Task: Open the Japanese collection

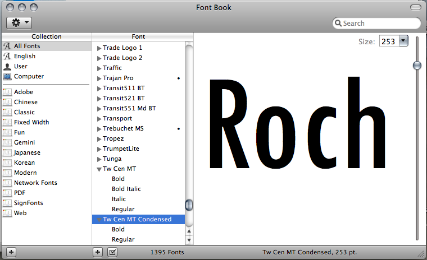Action: click(47, 152)
